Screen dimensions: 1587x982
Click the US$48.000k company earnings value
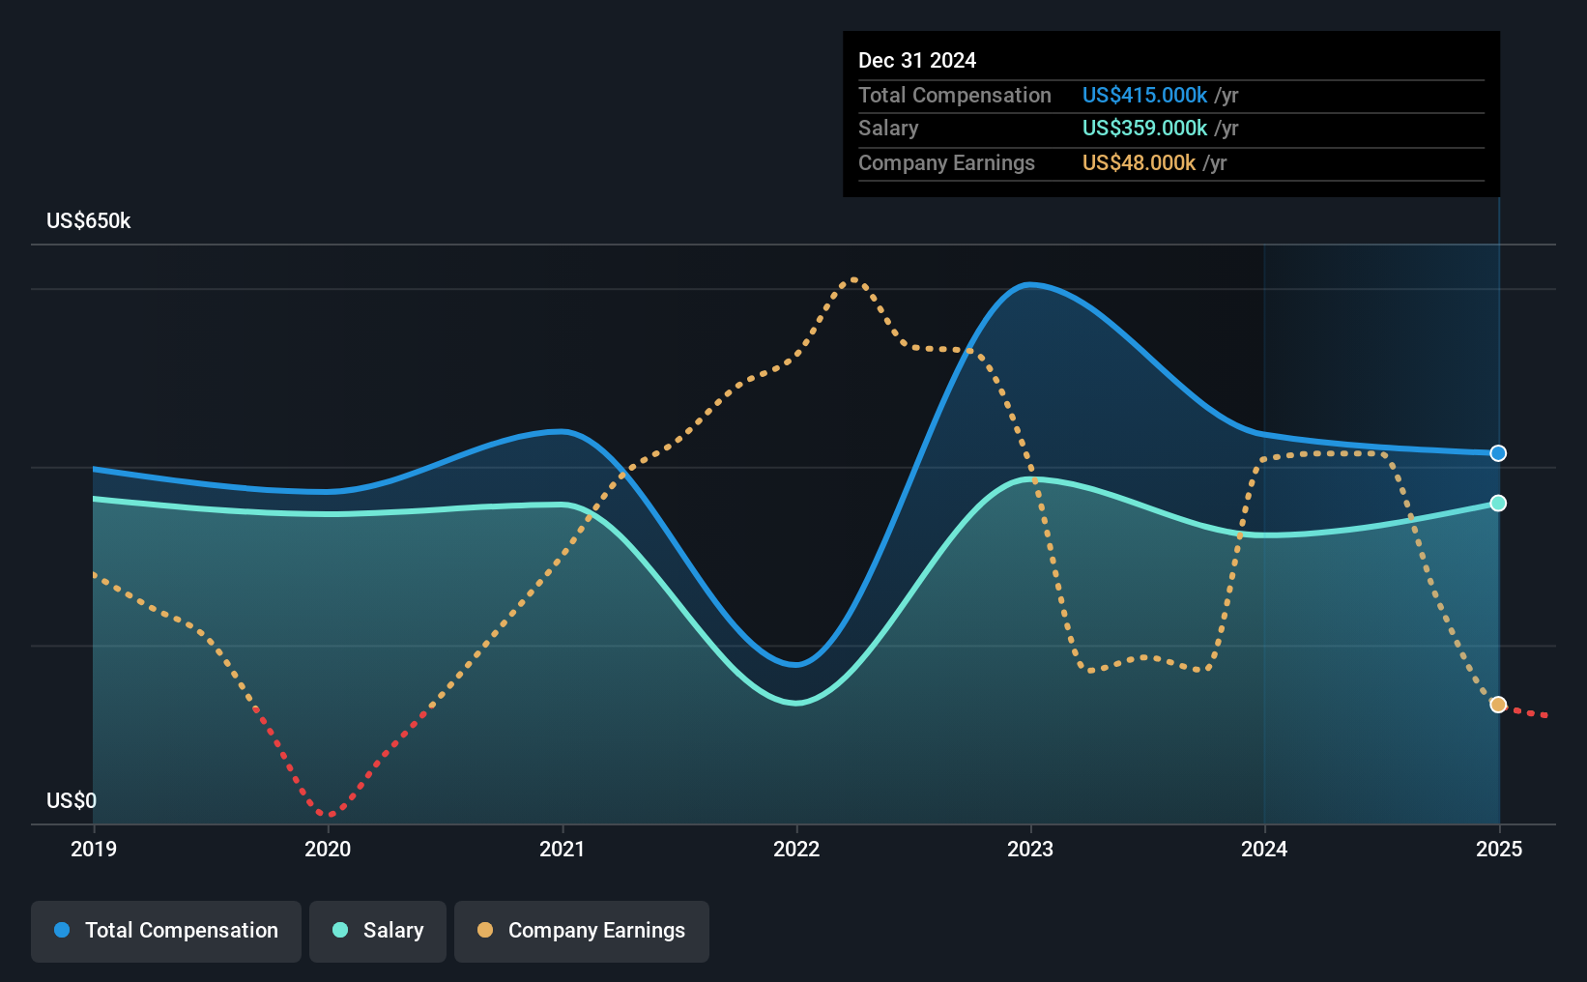coord(1139,162)
